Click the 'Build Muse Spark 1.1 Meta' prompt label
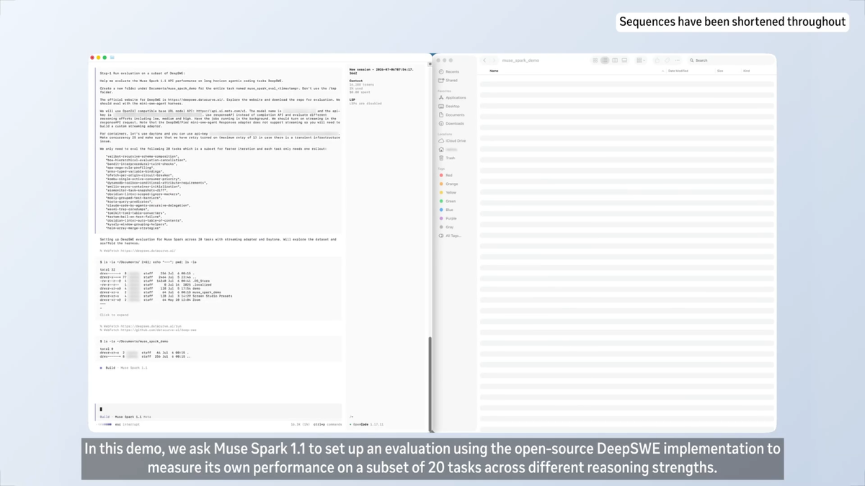The width and height of the screenshot is (865, 486). 125,417
